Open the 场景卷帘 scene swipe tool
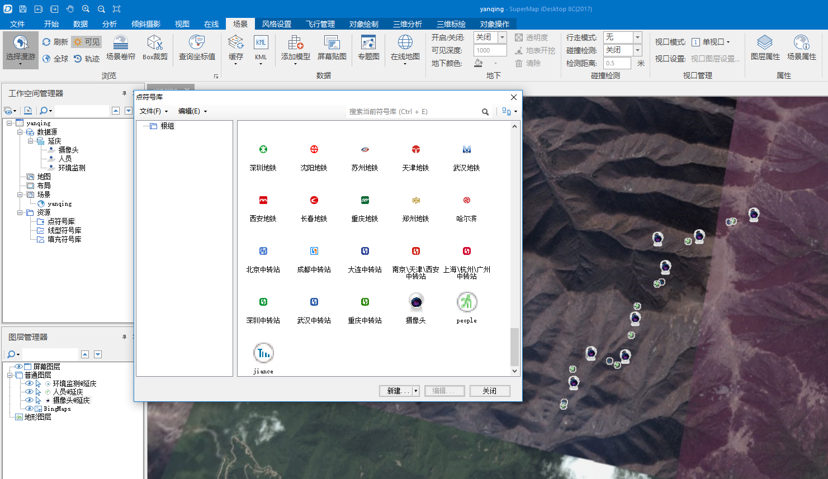The height and width of the screenshot is (479, 828). 121,48
